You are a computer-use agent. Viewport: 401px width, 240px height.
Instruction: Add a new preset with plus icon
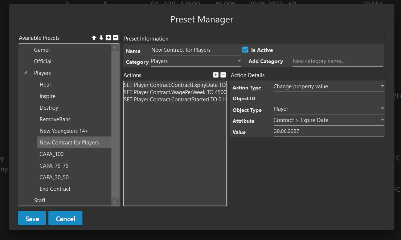pyautogui.click(x=109, y=38)
